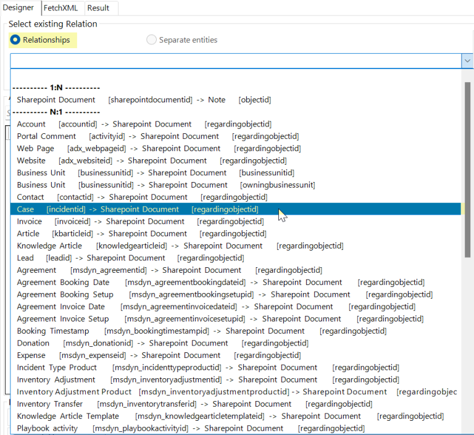Choose Agreement Invoice Setup relation
This screenshot has height=435, width=474.
tap(236, 318)
